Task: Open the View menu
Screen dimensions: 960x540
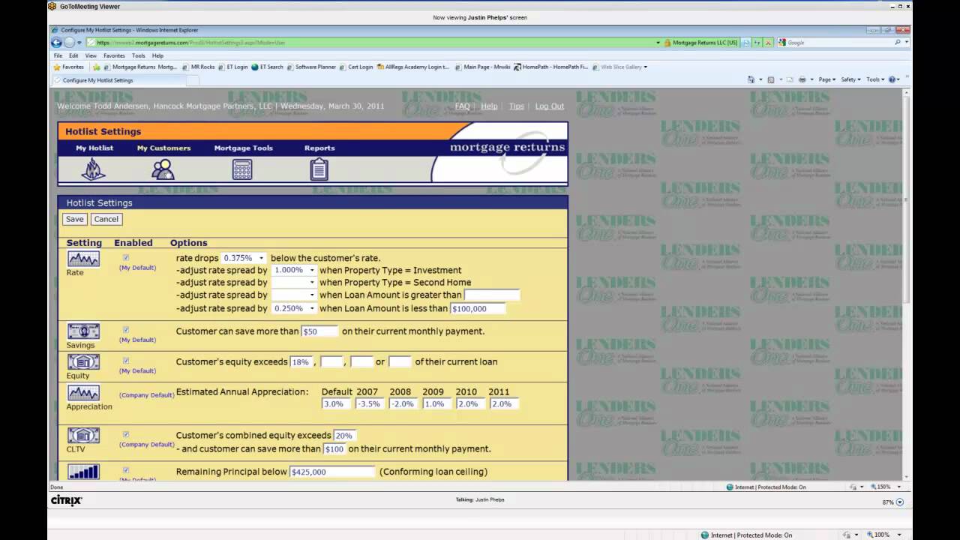Action: [x=91, y=55]
